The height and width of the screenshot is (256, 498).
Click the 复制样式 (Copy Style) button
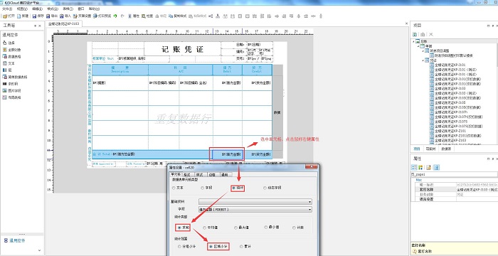[178, 16]
